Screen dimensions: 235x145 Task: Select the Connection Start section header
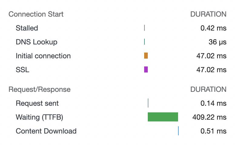36,14
